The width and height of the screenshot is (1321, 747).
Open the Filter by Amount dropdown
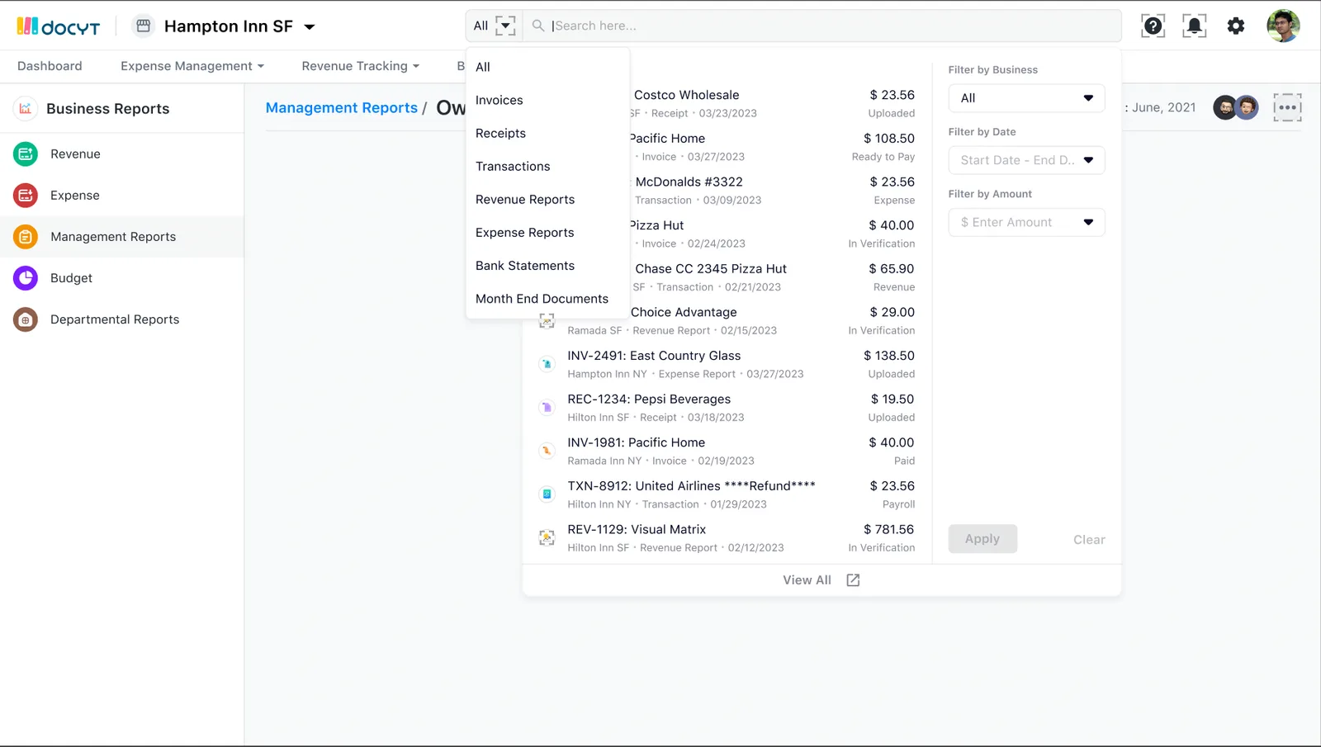pos(1026,222)
